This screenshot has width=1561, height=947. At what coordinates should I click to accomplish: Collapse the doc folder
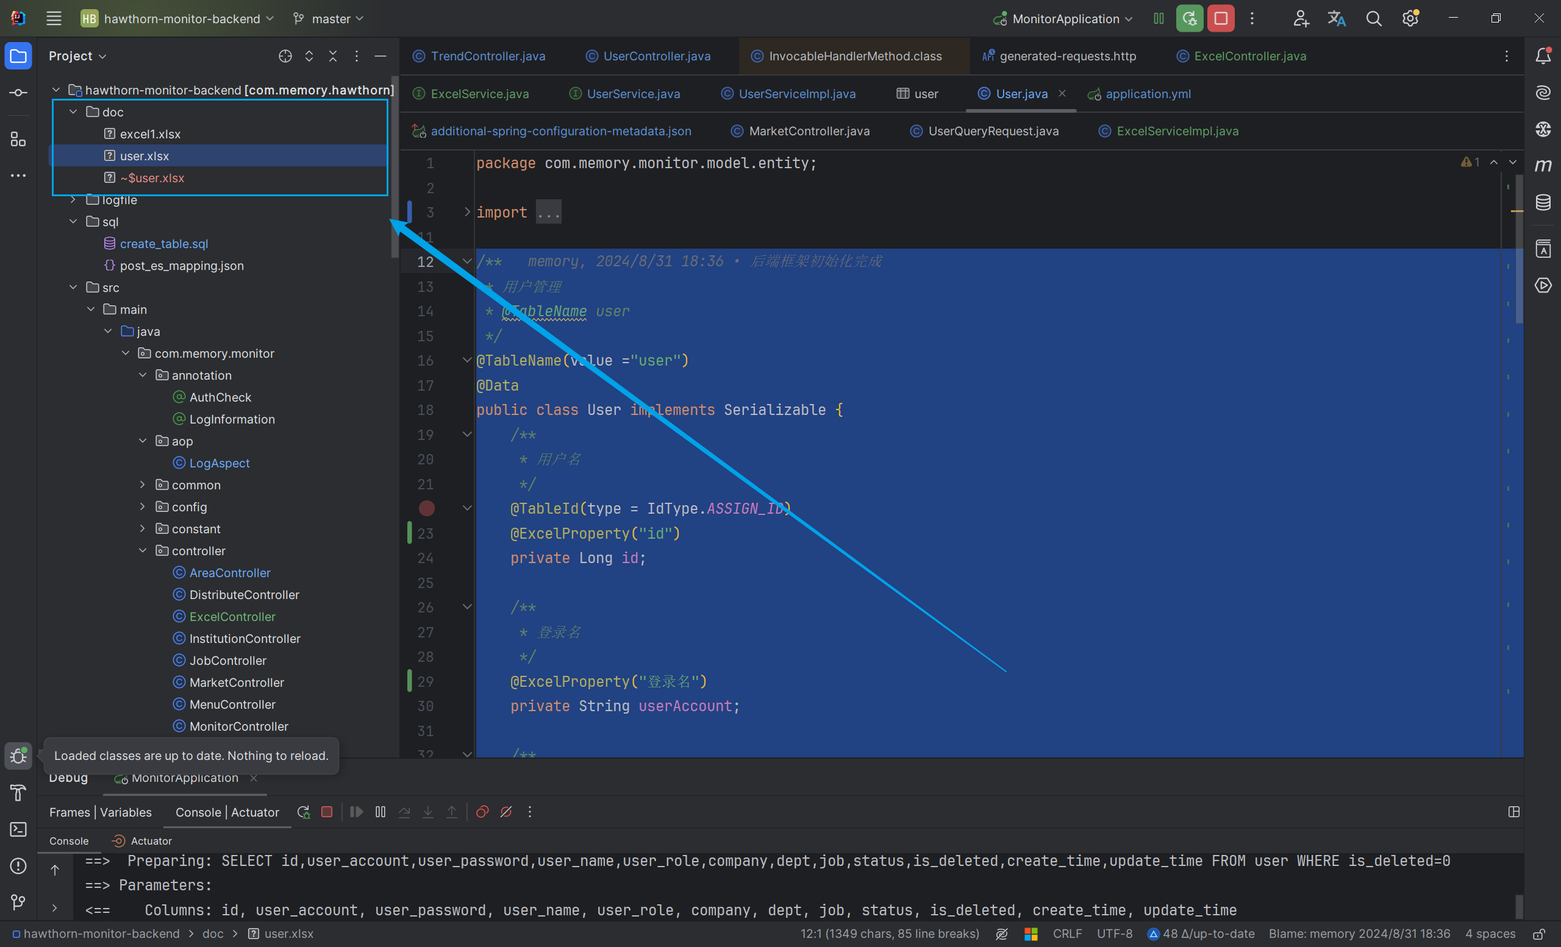(x=74, y=112)
